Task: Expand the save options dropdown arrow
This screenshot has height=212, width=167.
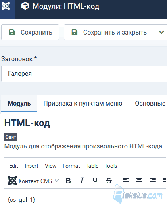Action: [161, 32]
